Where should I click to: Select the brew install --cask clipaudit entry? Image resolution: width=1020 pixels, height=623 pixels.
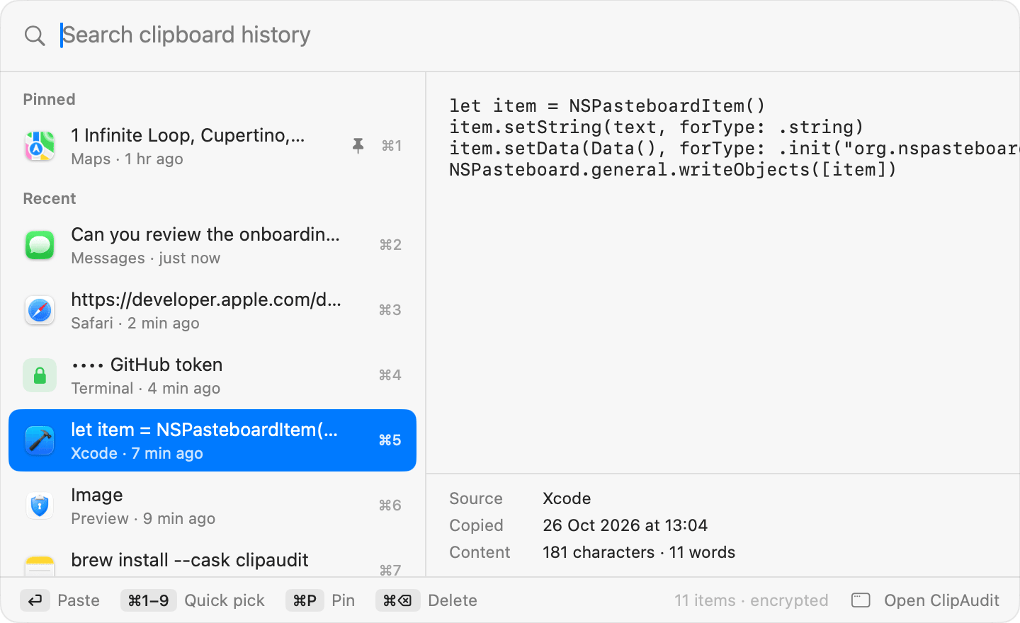(212, 558)
